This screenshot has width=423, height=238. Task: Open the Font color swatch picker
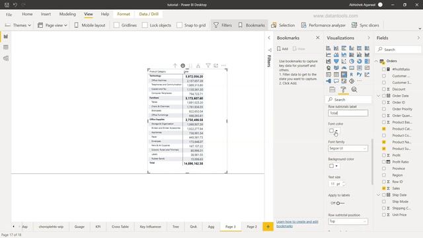(x=333, y=131)
